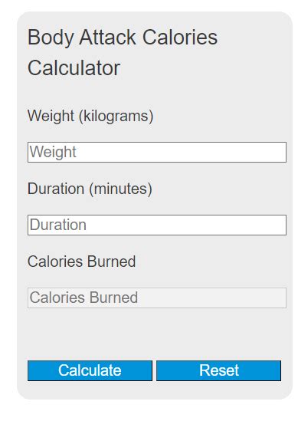
Task: Click the Reset button
Action: [x=218, y=370]
